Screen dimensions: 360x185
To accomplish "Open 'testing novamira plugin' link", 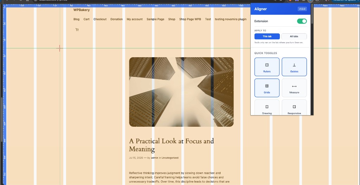I will (x=231, y=19).
